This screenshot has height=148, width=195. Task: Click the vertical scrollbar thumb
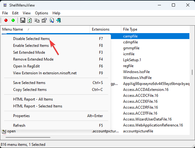click(x=192, y=72)
